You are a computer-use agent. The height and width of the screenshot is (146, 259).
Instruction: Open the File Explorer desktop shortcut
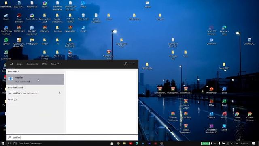pyautogui.click(x=32, y=41)
